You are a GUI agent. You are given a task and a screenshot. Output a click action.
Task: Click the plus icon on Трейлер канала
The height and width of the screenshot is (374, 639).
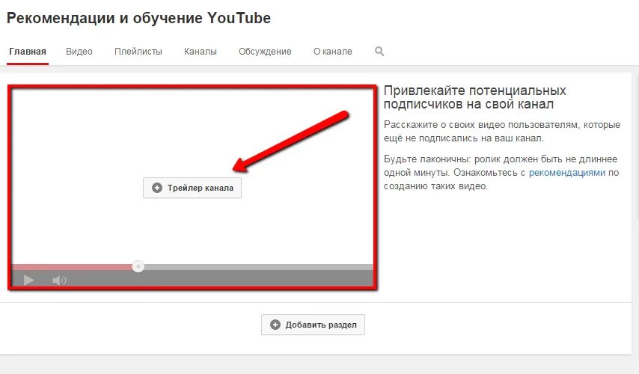tap(157, 188)
